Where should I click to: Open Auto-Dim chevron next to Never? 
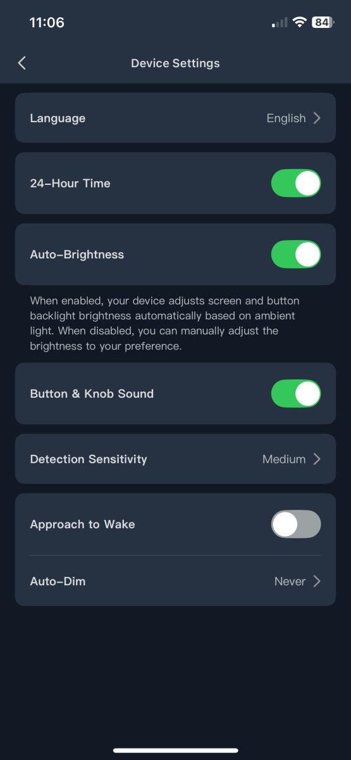click(x=317, y=581)
